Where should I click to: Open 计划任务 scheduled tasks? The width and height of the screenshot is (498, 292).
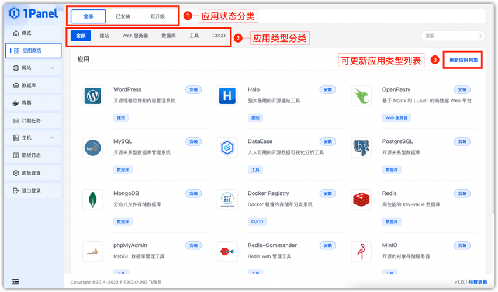click(x=33, y=120)
